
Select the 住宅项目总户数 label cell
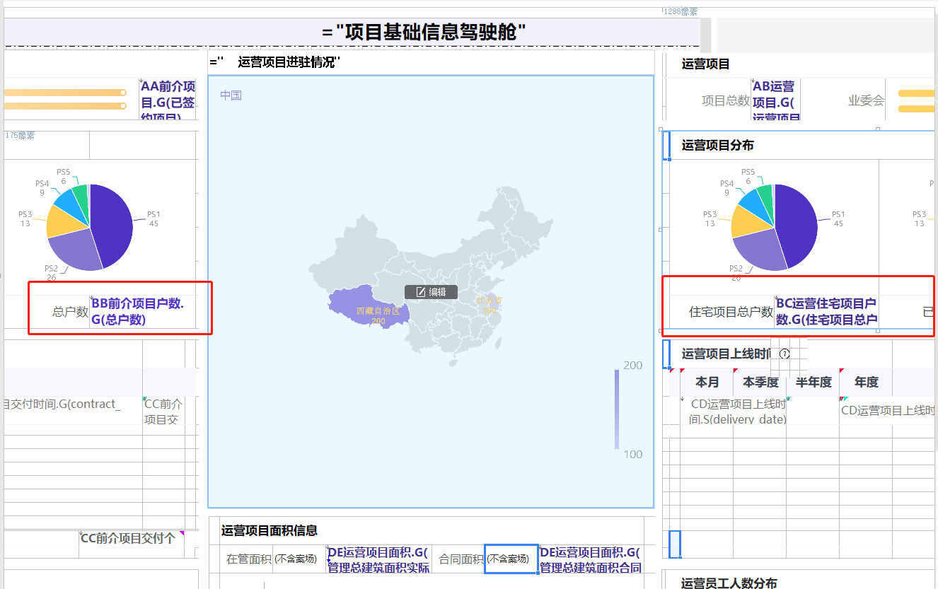click(731, 312)
